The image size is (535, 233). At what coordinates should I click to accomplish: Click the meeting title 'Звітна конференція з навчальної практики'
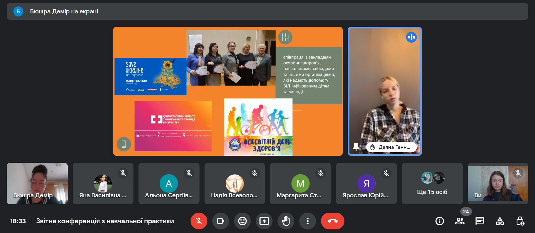coord(105,221)
